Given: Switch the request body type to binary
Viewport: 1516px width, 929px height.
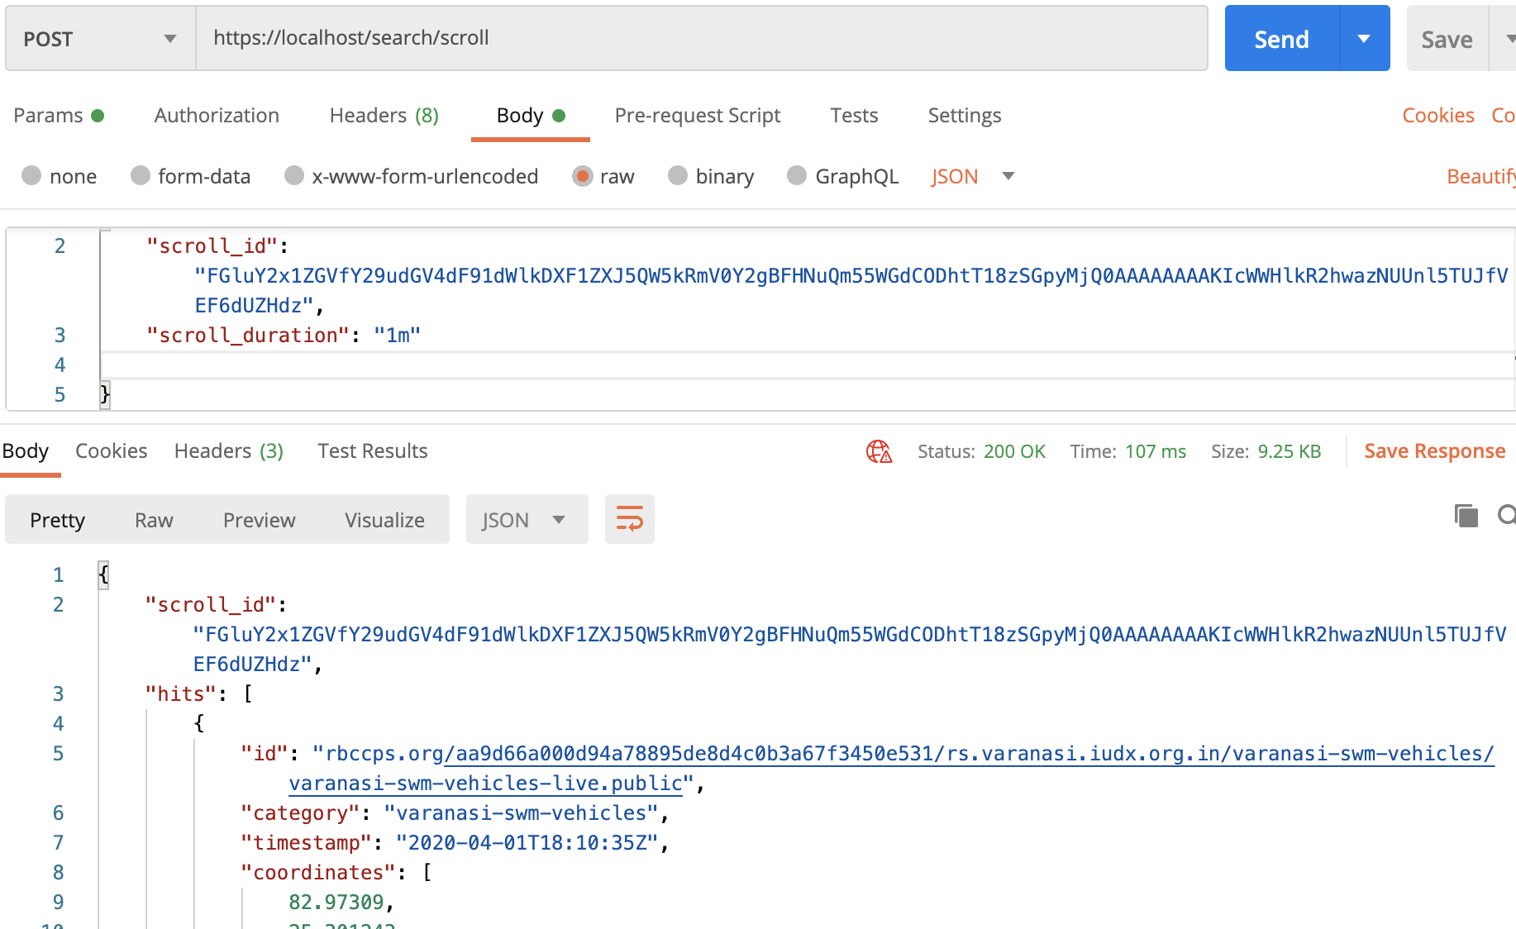Looking at the screenshot, I should coord(711,176).
